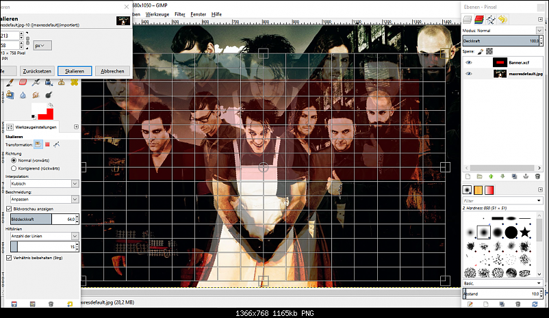Set transformation target to path
This screenshot has width=549, height=318.
(56, 144)
